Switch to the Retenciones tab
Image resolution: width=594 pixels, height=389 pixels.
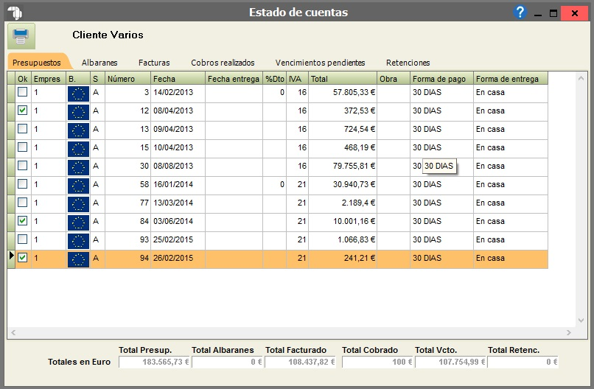click(x=408, y=63)
